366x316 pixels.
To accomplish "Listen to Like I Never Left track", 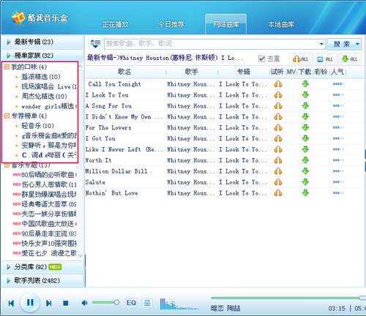I will point(278,149).
